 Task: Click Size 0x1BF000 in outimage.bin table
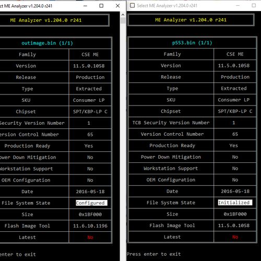coord(90,215)
